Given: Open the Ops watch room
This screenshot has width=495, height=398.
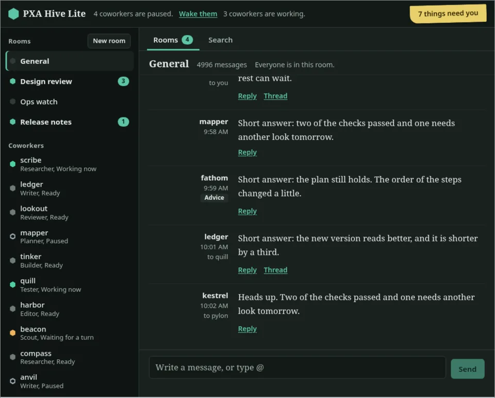Looking at the screenshot, I should [x=70, y=101].
